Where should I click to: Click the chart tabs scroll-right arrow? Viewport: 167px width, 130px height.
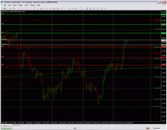(165, 125)
